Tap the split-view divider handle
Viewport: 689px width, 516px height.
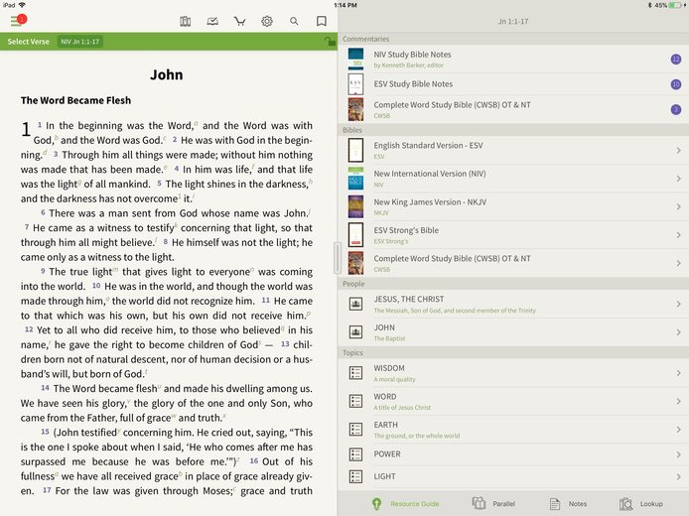click(338, 258)
